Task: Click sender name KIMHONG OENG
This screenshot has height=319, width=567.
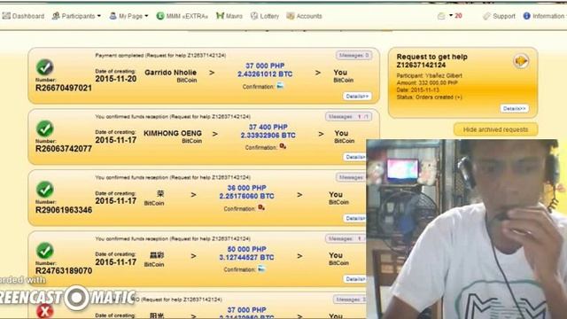Action: 173,133
